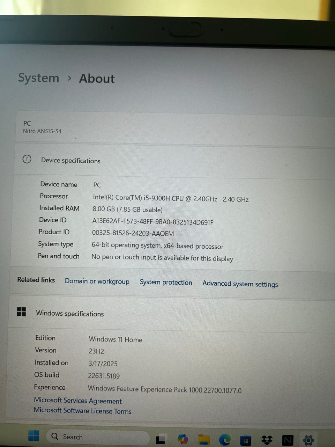Select the processor value Intel(R) Core(TM) i5-9300H
The height and width of the screenshot is (447, 335).
tap(171, 198)
